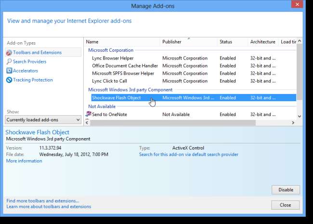Sort by the Load time column header
The height and width of the screenshot is (224, 313).
(287, 42)
